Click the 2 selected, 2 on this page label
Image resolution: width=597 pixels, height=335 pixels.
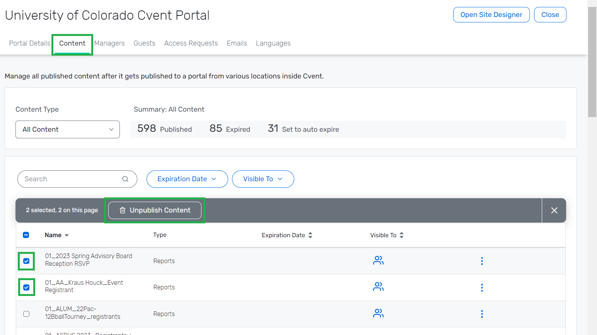tap(62, 210)
